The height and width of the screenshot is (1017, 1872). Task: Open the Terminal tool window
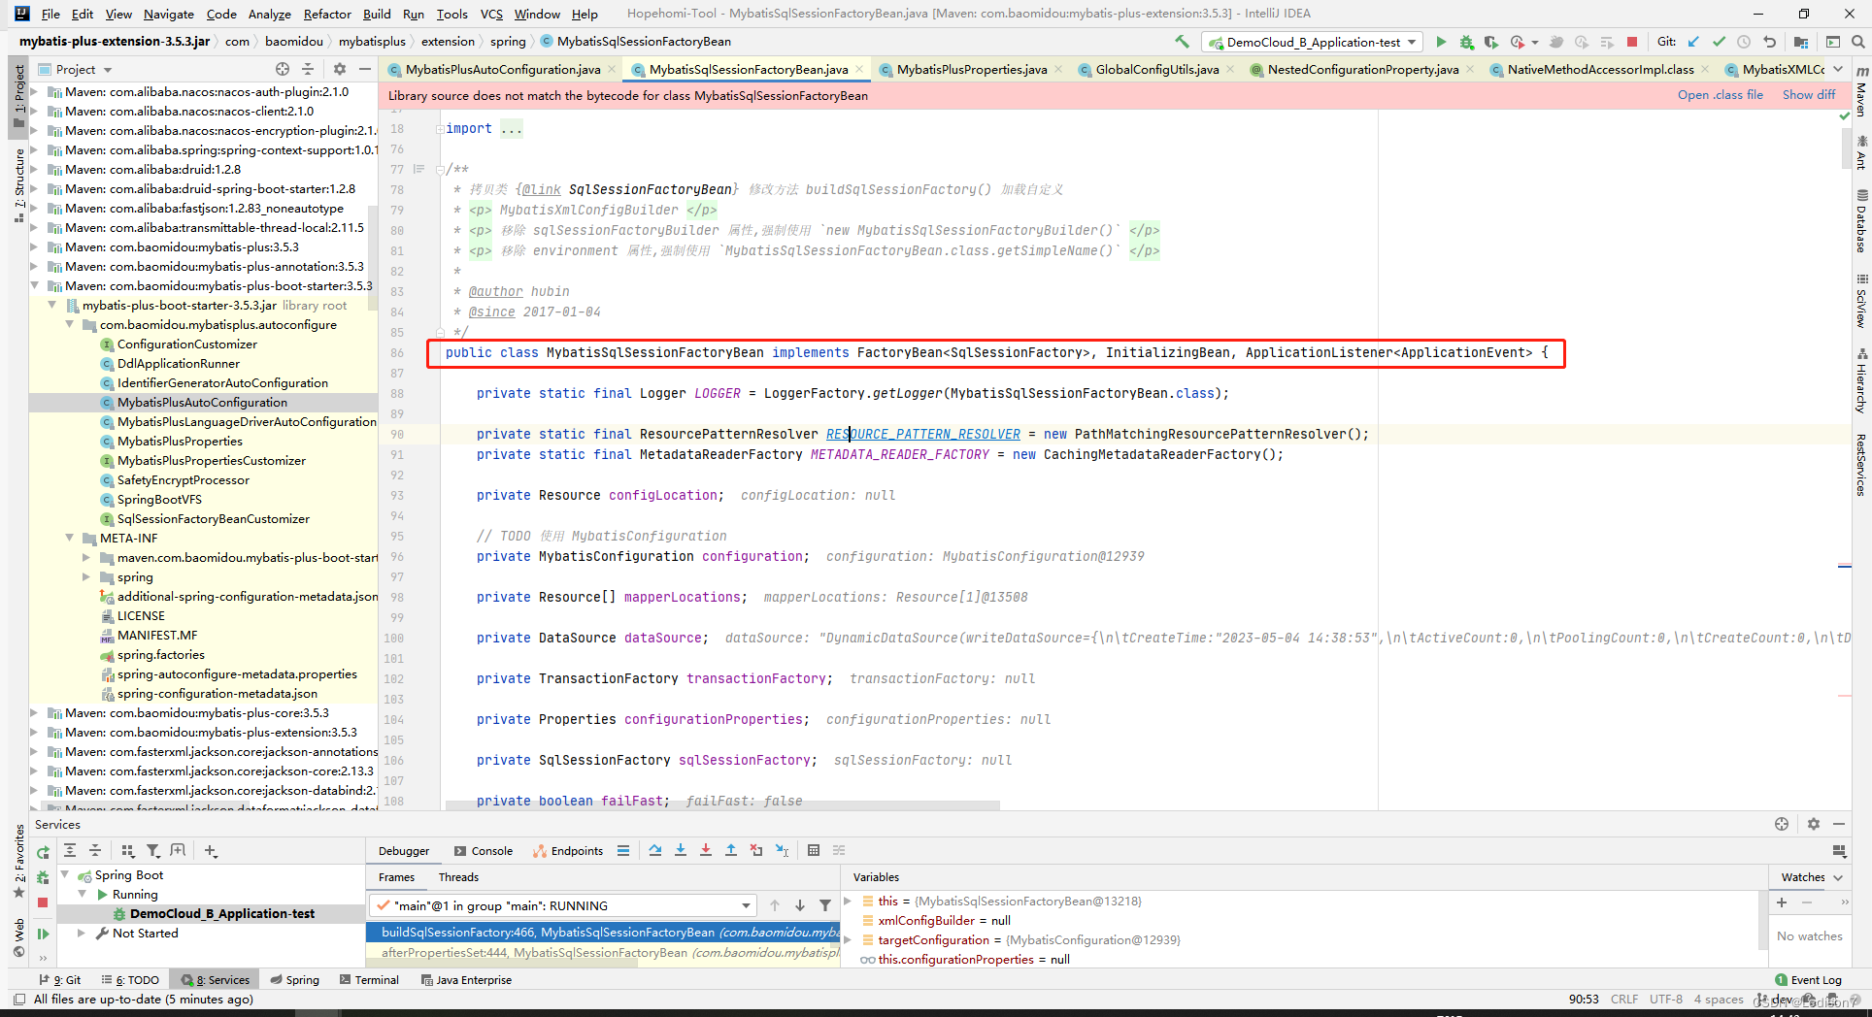pyautogui.click(x=369, y=980)
